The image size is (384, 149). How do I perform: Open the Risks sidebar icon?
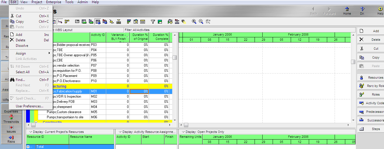11,139
